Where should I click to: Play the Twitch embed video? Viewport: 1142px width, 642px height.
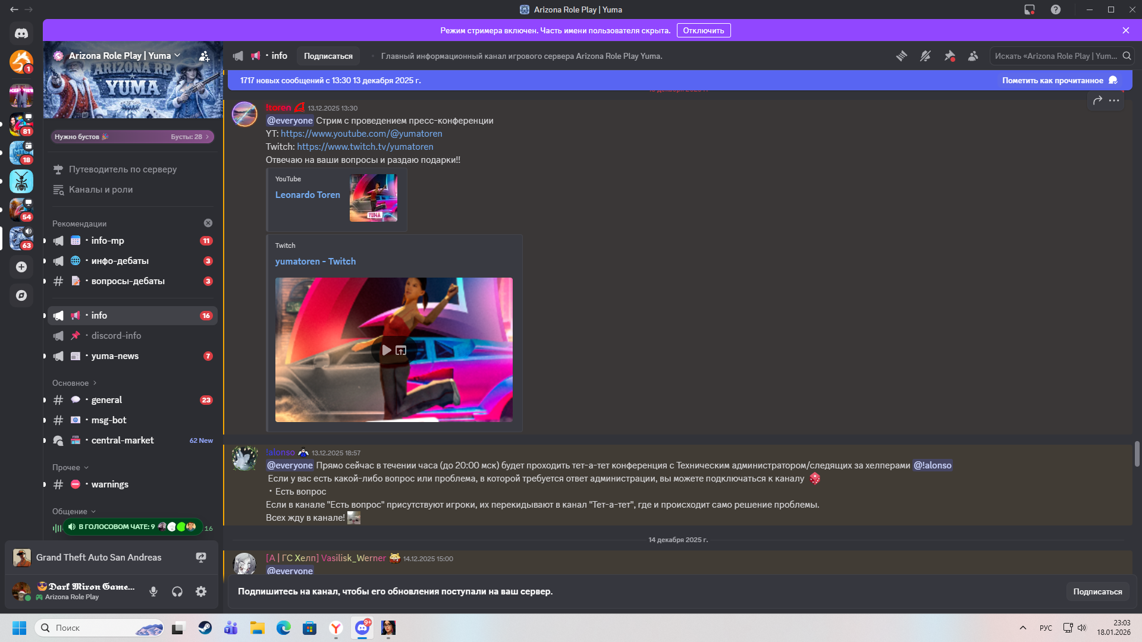pyautogui.click(x=386, y=351)
